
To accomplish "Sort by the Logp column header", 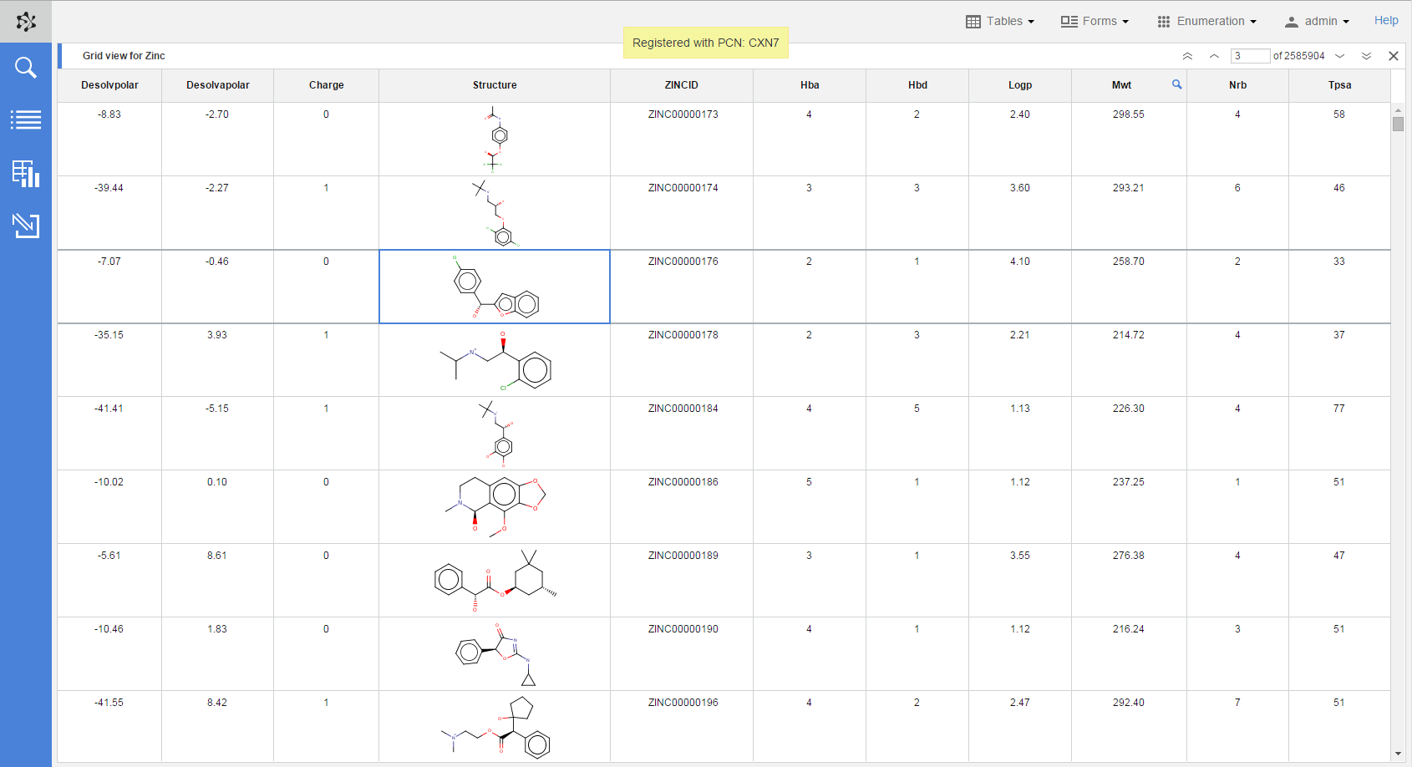I will tap(1019, 85).
